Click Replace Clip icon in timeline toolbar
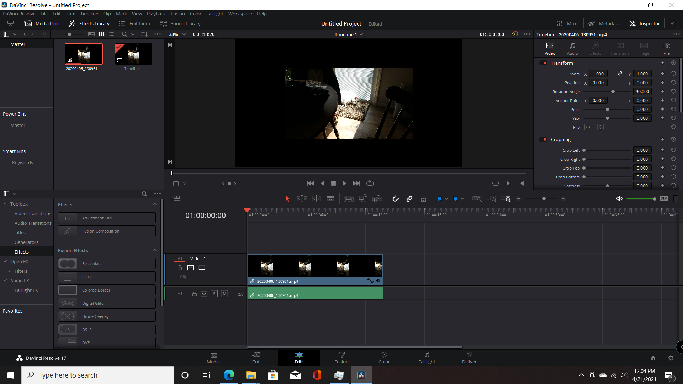Viewport: 683px width, 384px height. pyautogui.click(x=377, y=199)
